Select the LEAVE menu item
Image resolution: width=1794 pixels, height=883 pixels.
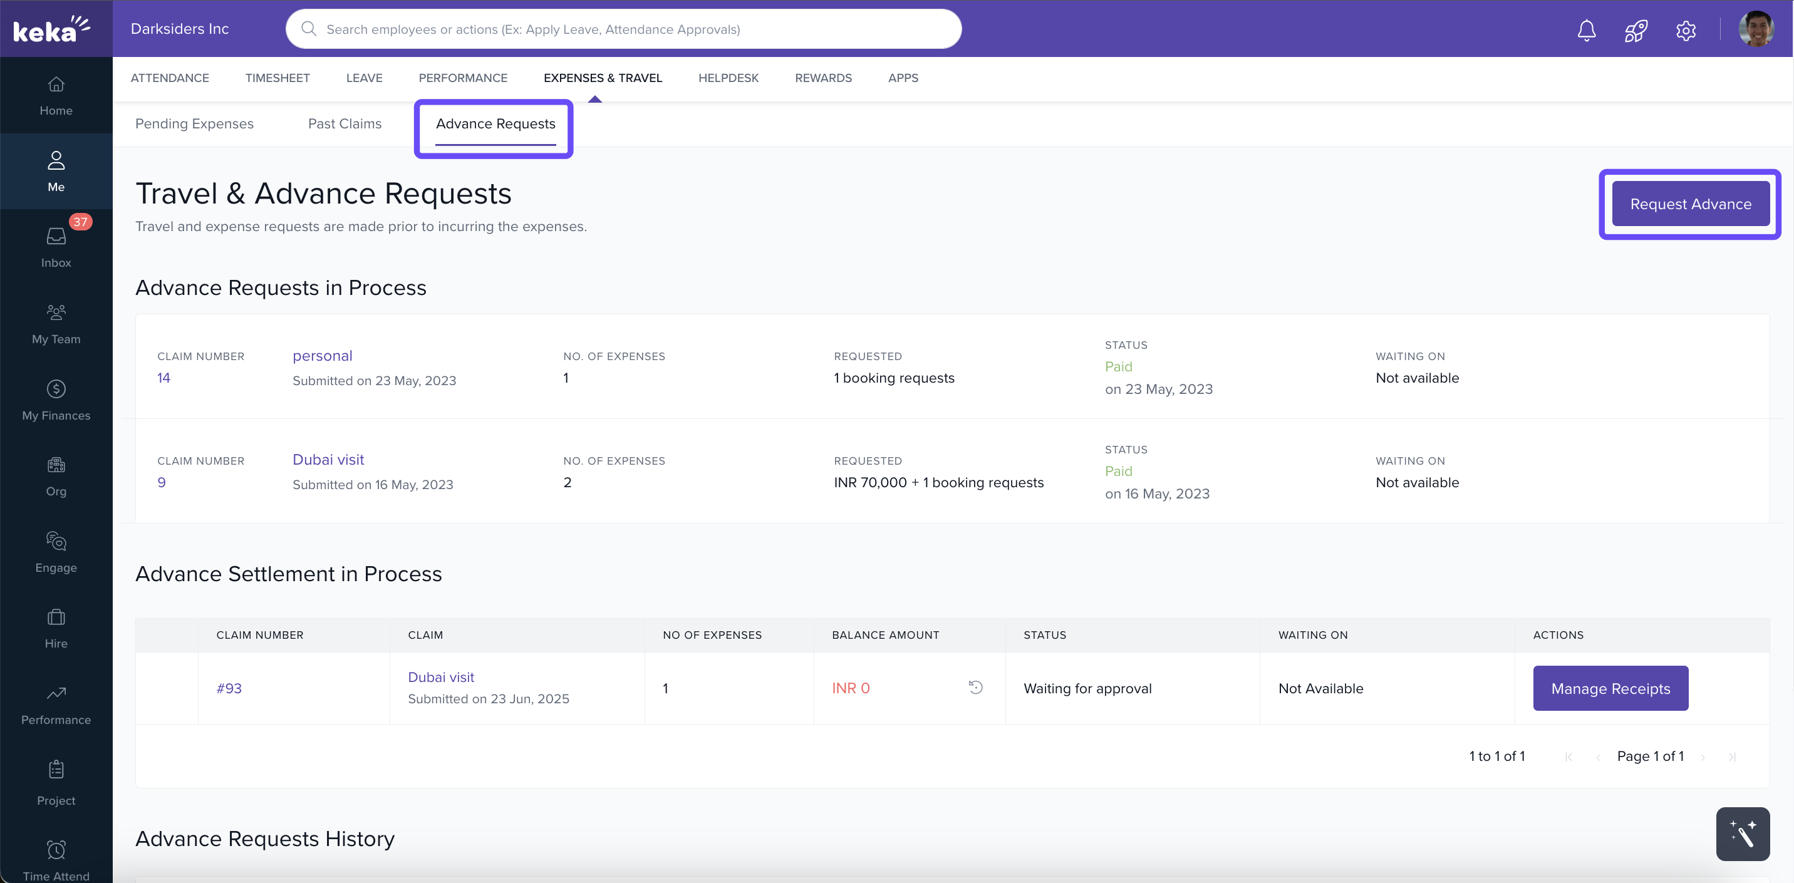tap(364, 78)
